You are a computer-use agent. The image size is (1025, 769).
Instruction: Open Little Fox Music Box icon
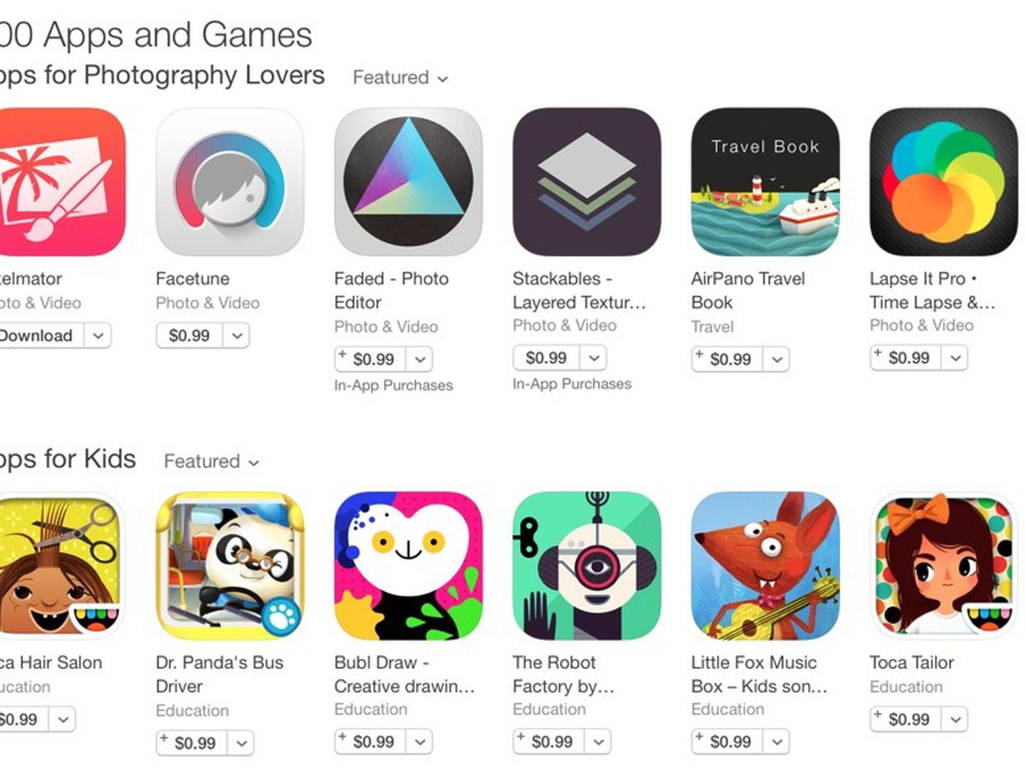click(765, 566)
